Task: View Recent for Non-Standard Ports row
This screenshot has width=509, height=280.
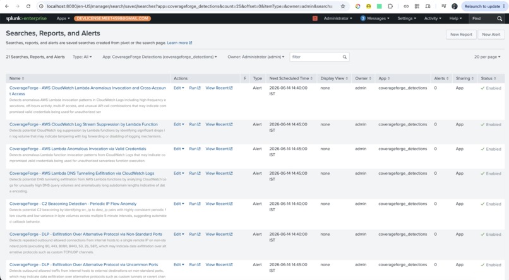Action: (x=219, y=235)
